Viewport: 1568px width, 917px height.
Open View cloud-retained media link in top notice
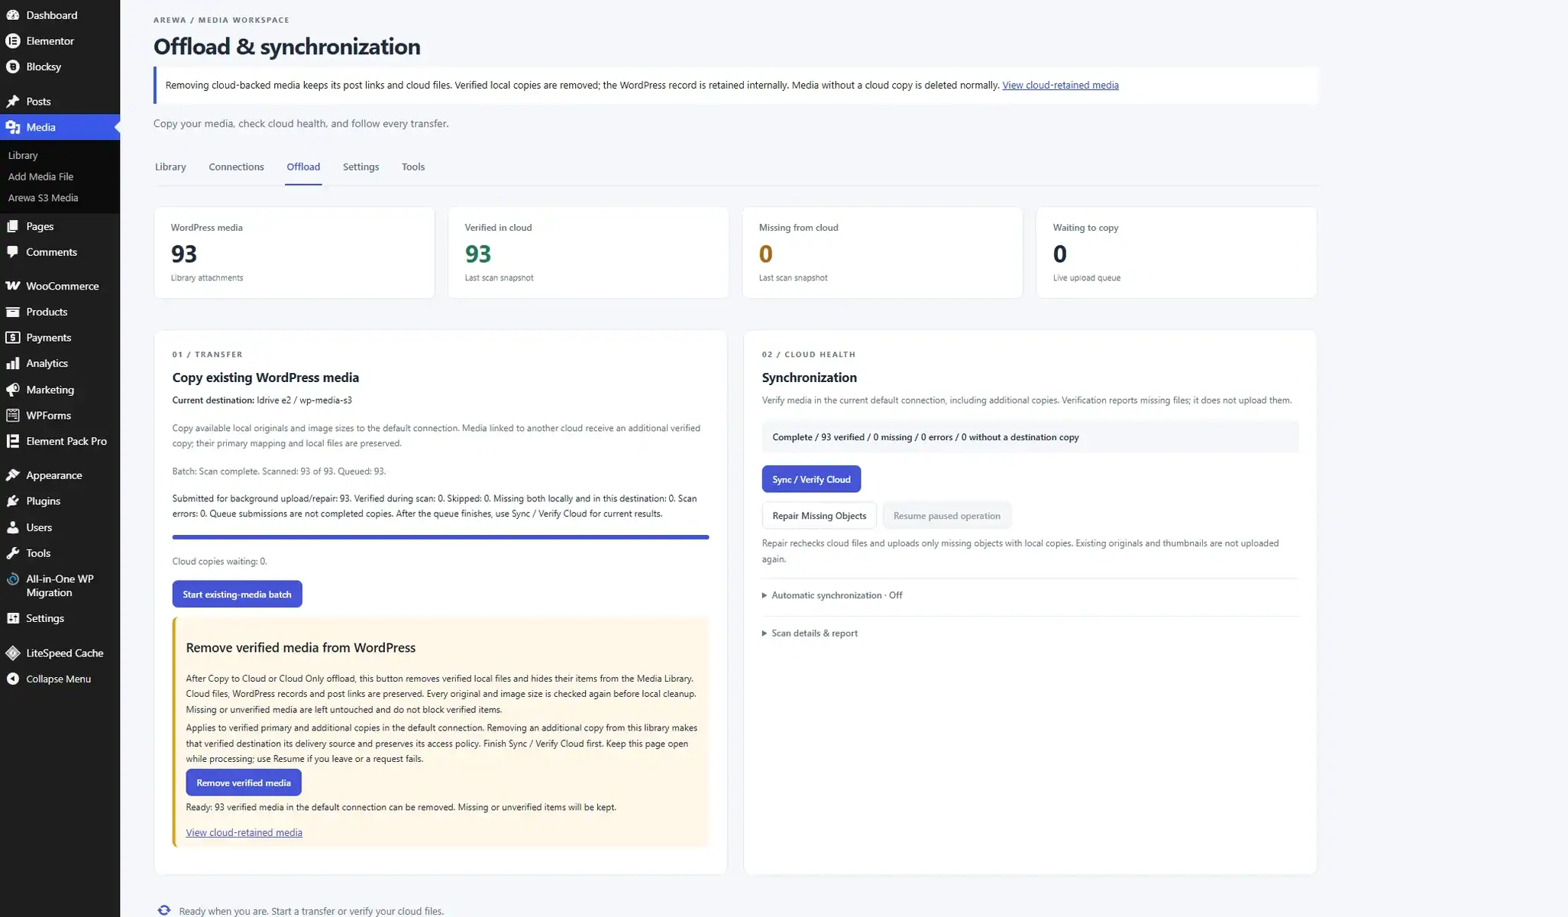(1060, 85)
